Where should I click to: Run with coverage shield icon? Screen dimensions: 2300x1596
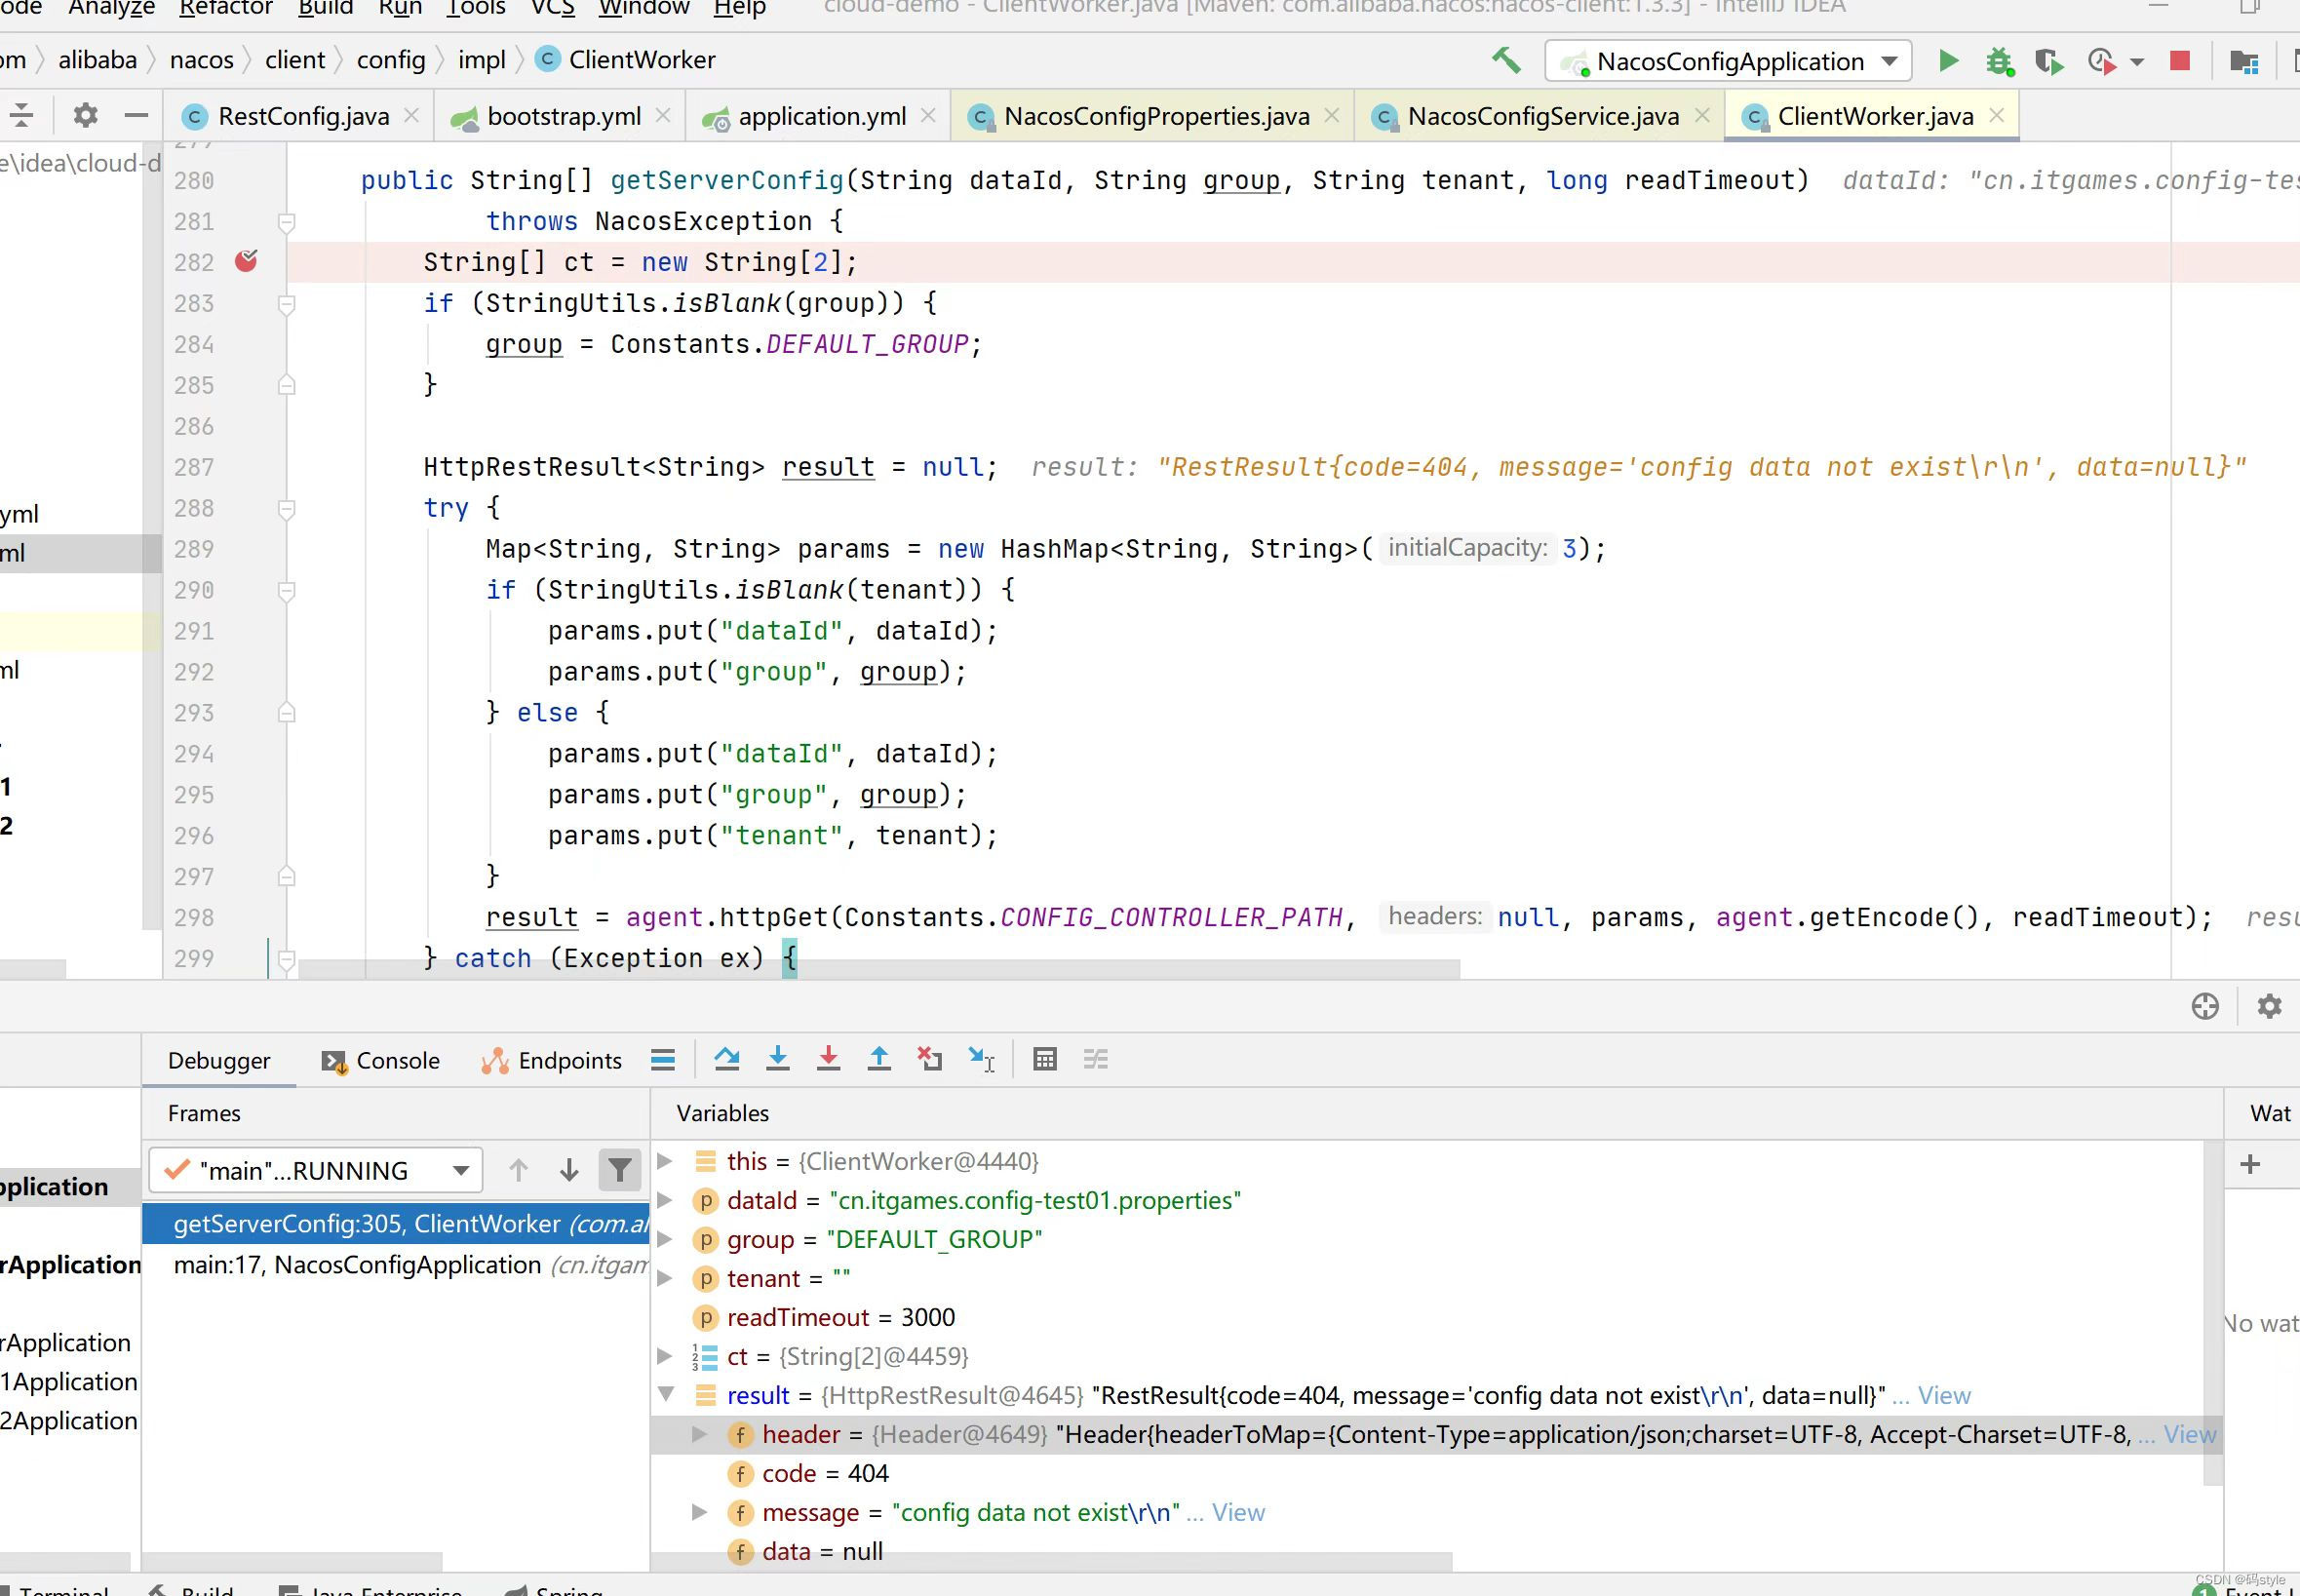[2049, 62]
